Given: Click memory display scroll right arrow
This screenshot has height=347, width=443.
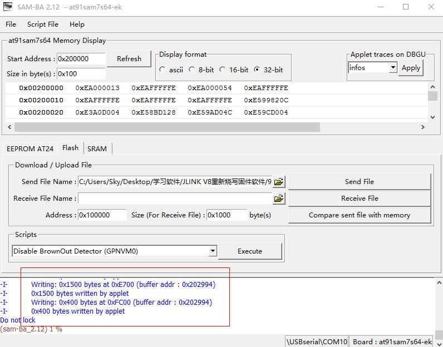Looking at the screenshot, I should tap(422, 127).
